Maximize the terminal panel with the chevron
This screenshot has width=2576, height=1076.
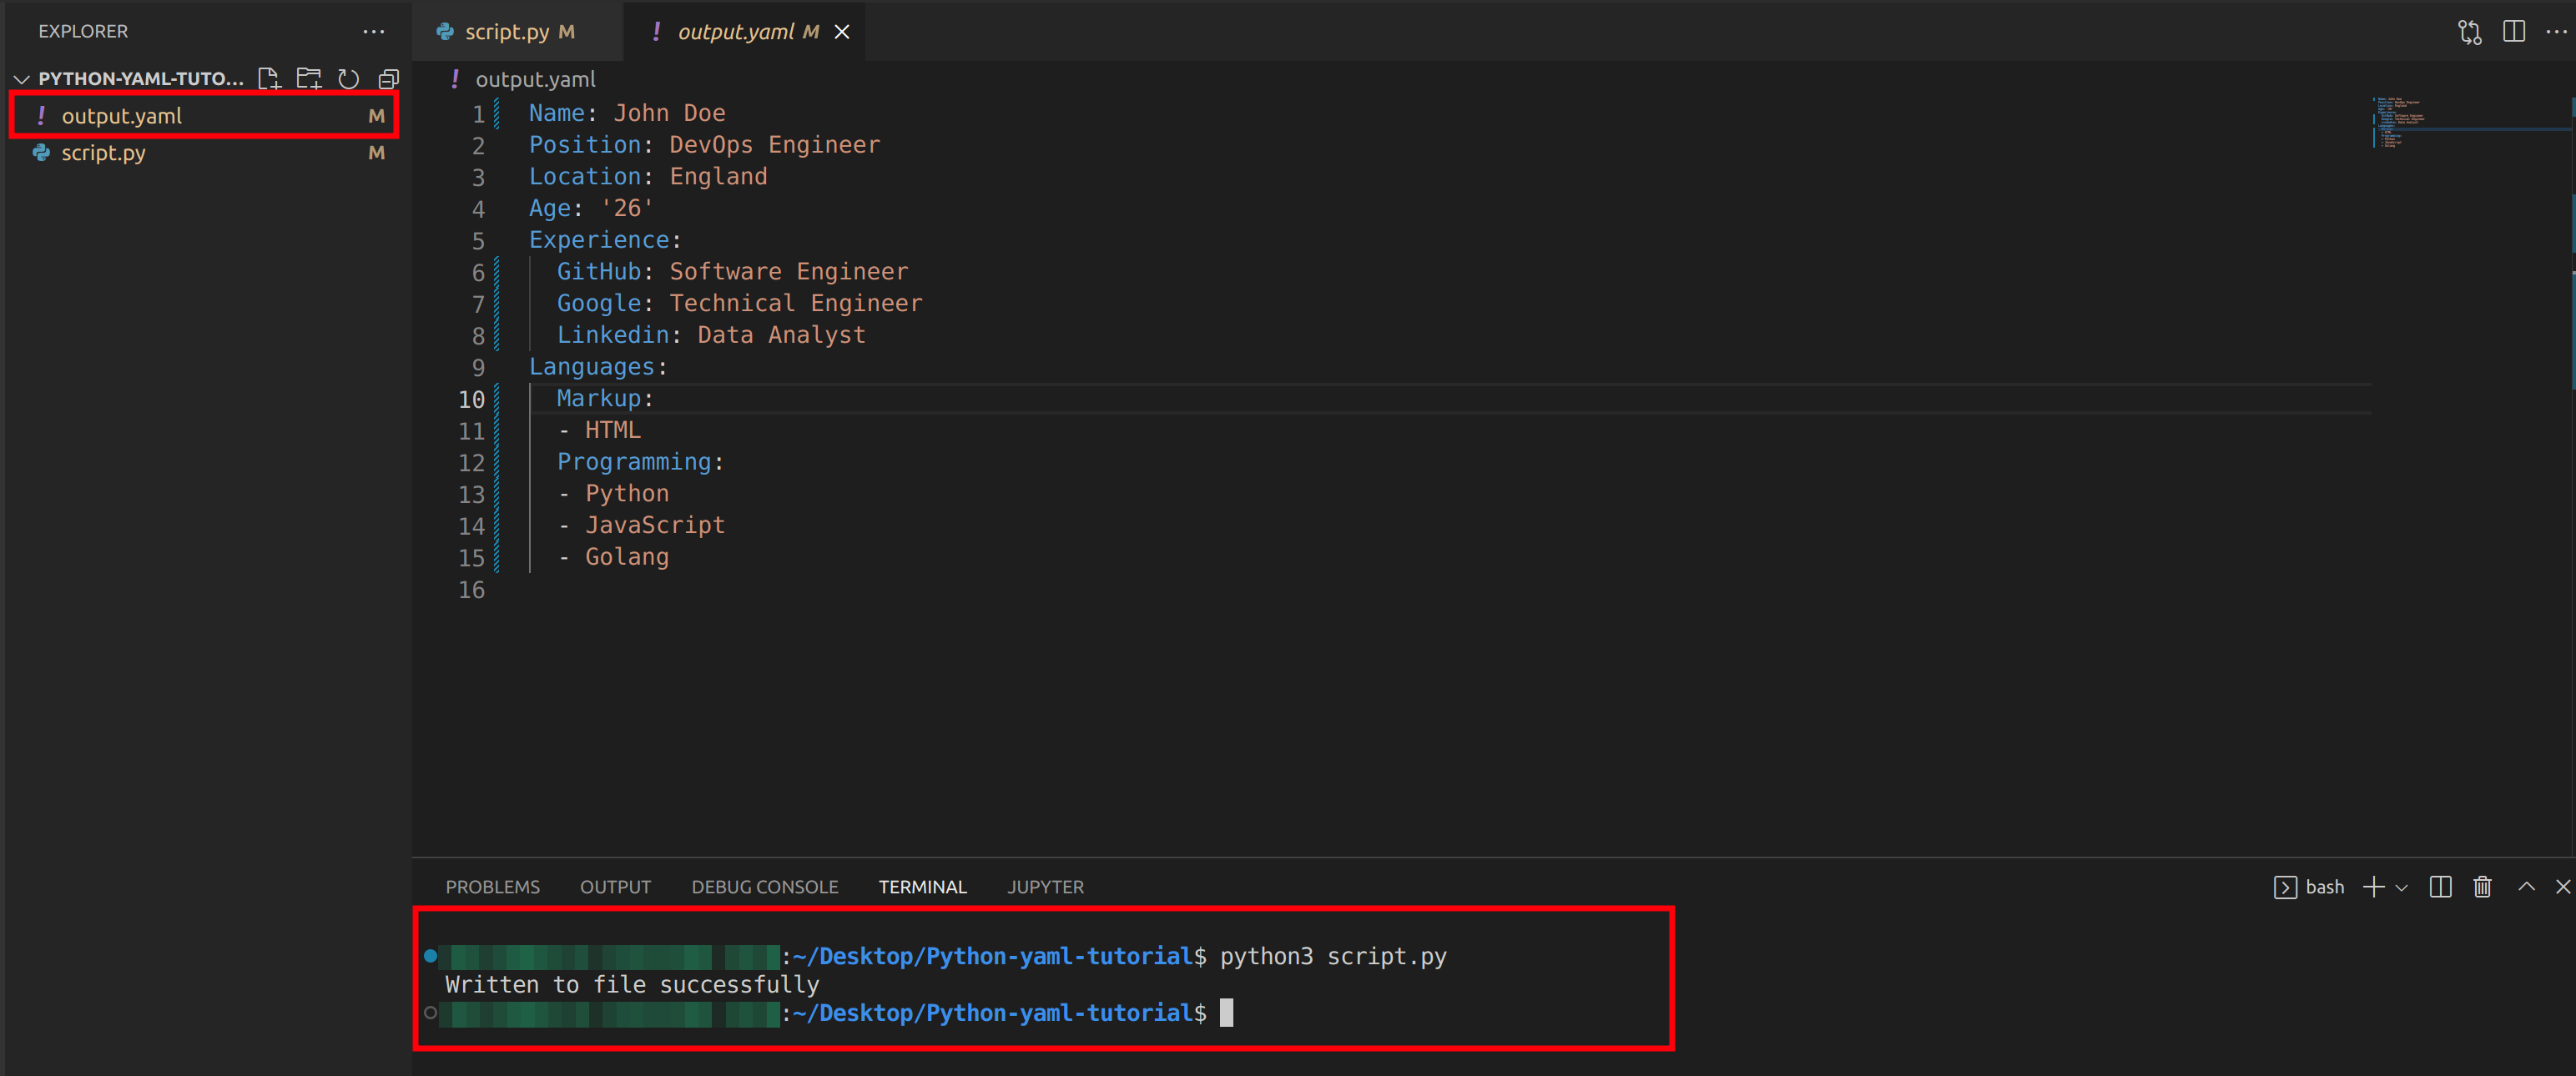pos(2524,887)
